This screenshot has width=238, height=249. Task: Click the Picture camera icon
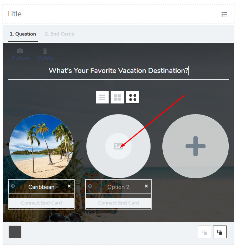(x=20, y=51)
